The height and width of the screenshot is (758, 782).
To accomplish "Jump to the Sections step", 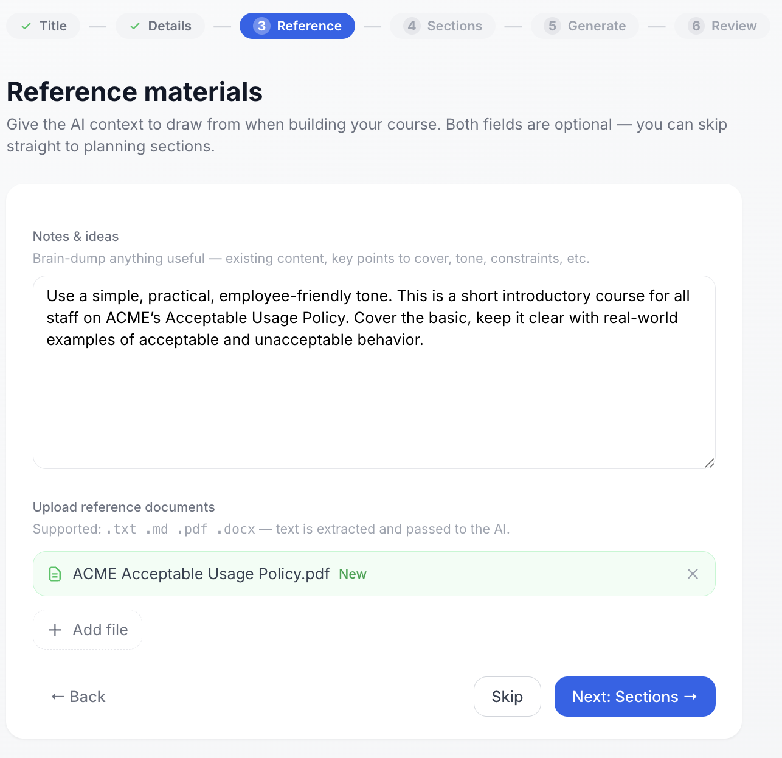I will click(443, 26).
